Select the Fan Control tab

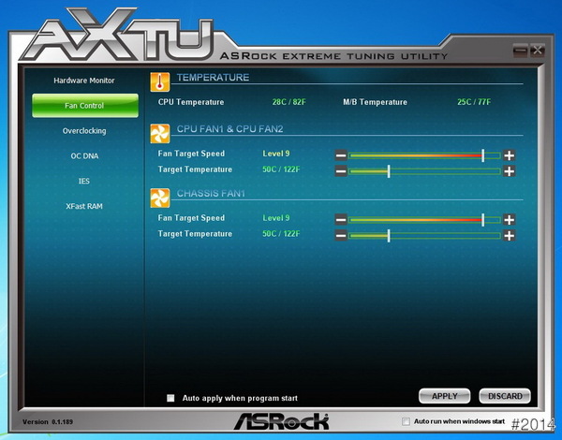pos(85,106)
